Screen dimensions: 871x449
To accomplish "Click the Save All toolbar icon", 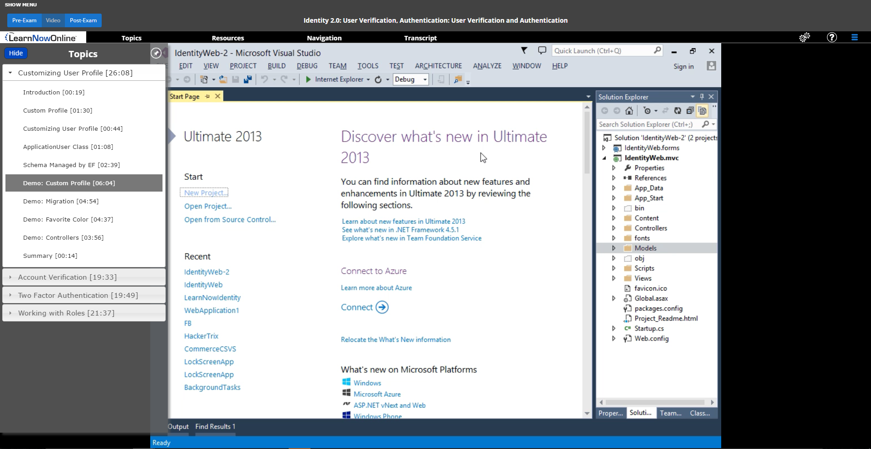I will coord(247,79).
